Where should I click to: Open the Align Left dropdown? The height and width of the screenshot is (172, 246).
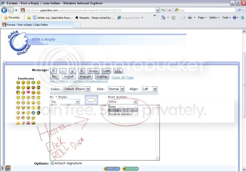149,89
